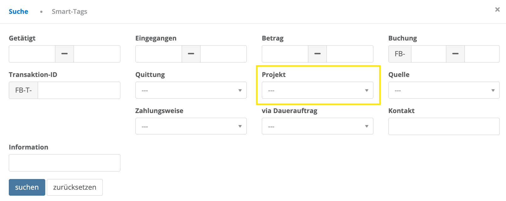
Task: Click the Getätigt start date field
Action: click(x=32, y=54)
